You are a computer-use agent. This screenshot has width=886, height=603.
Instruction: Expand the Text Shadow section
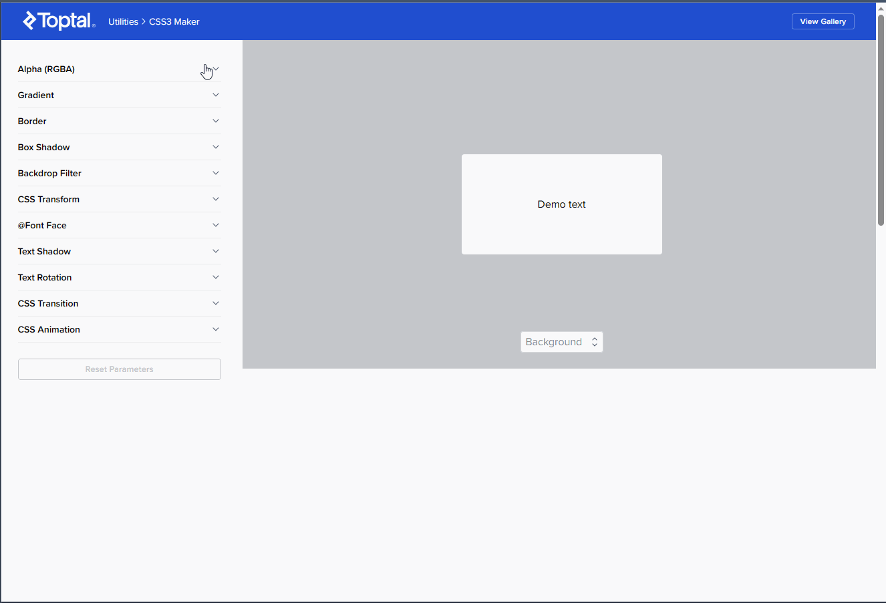119,252
